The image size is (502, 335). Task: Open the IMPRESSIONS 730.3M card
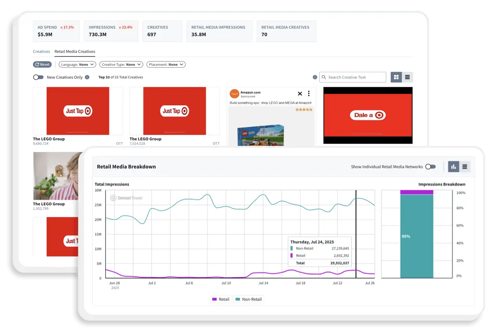coord(111,31)
